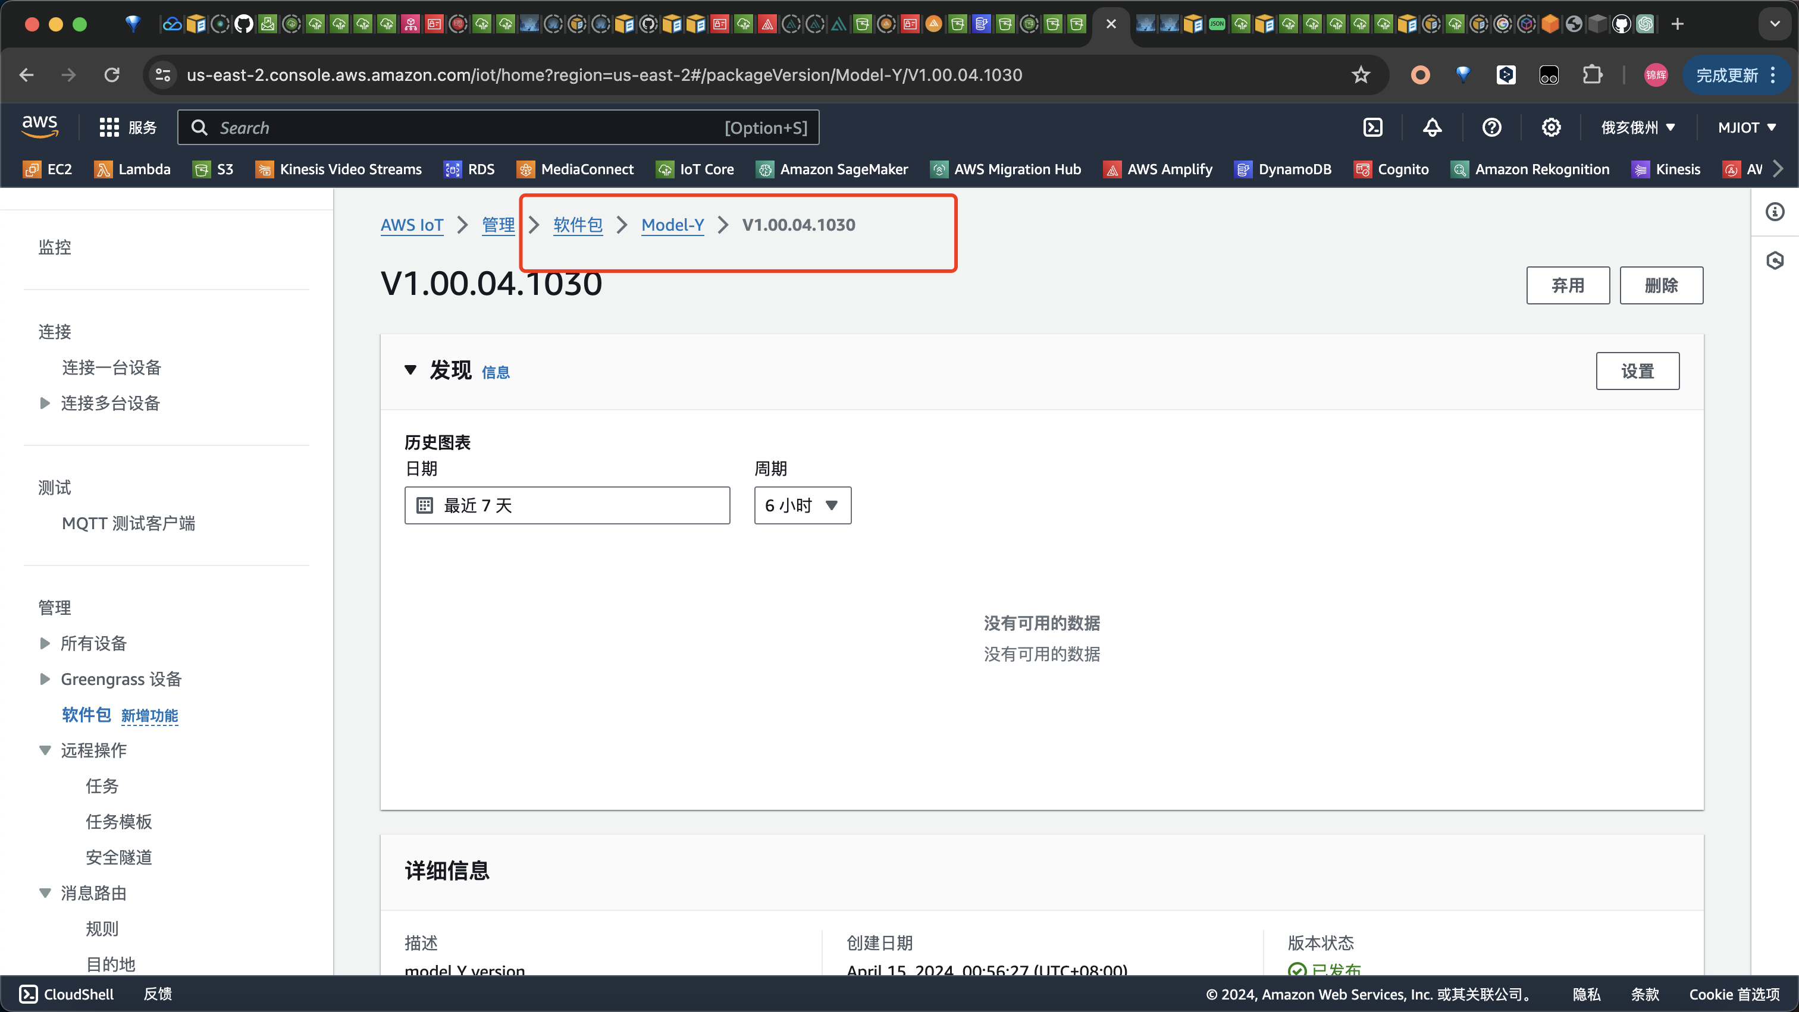The image size is (1799, 1012).
Task: Open the browser tab list chevron
Action: coord(1775,24)
